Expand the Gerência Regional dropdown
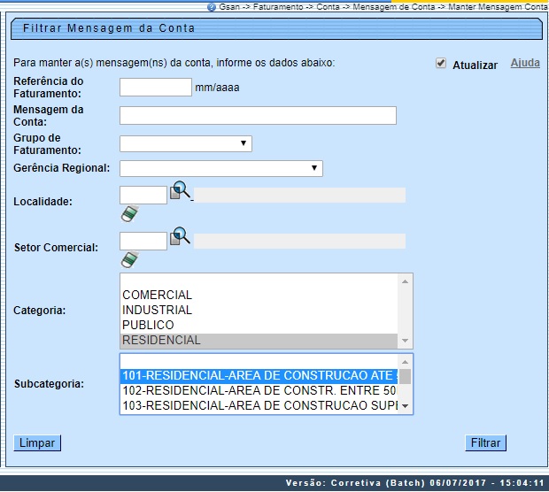Screen dimensions: 549x492 coord(220,168)
